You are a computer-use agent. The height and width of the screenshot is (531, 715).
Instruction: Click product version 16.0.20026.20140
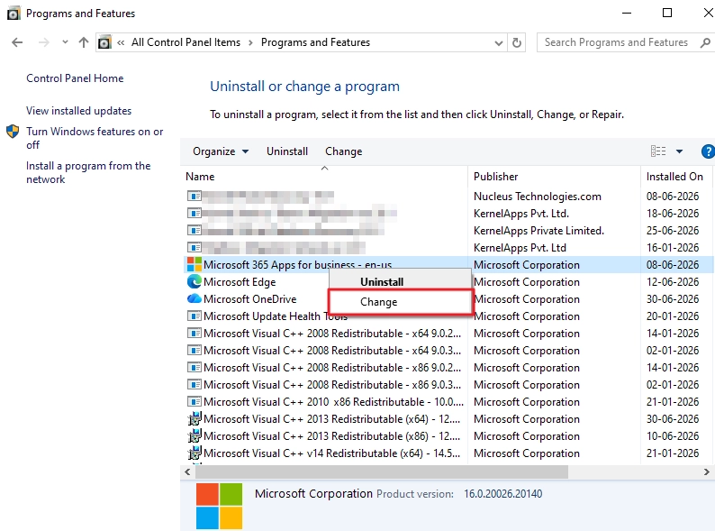[503, 494]
